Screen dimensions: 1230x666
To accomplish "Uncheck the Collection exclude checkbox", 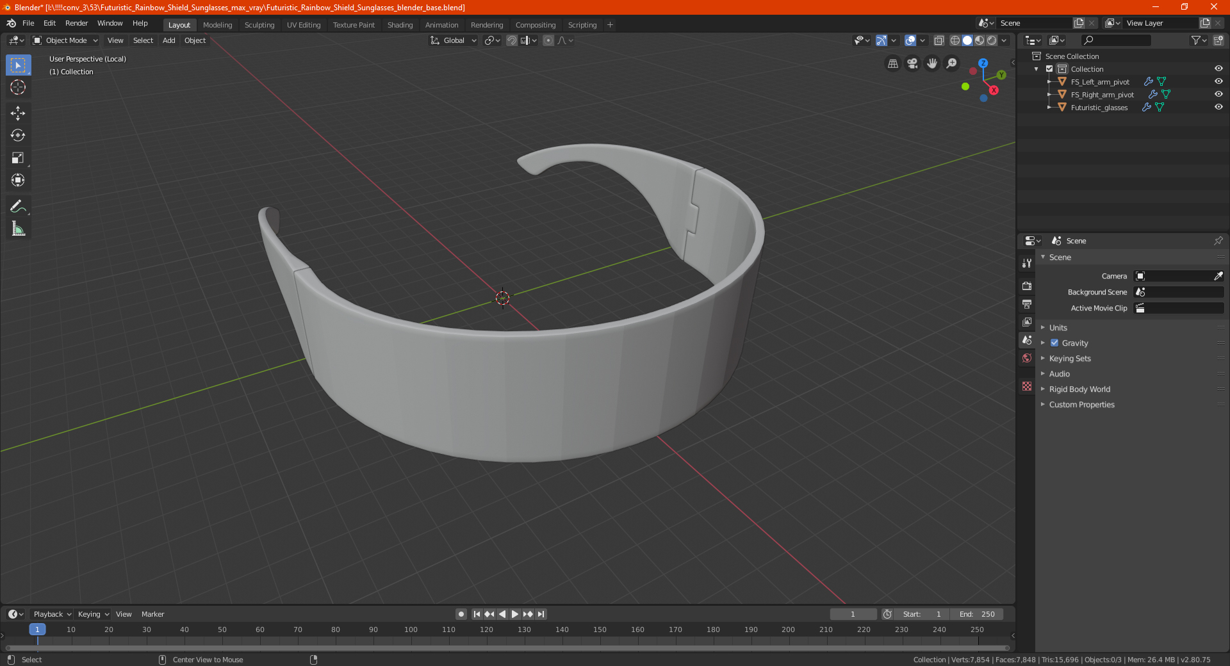I will pos(1049,69).
